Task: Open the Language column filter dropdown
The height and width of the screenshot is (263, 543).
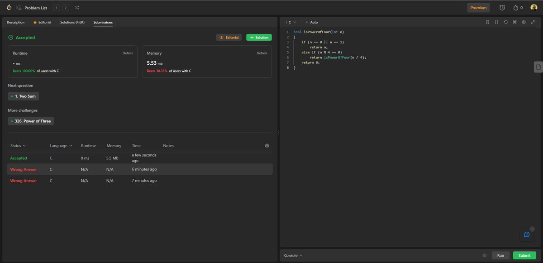Action: coord(60,145)
